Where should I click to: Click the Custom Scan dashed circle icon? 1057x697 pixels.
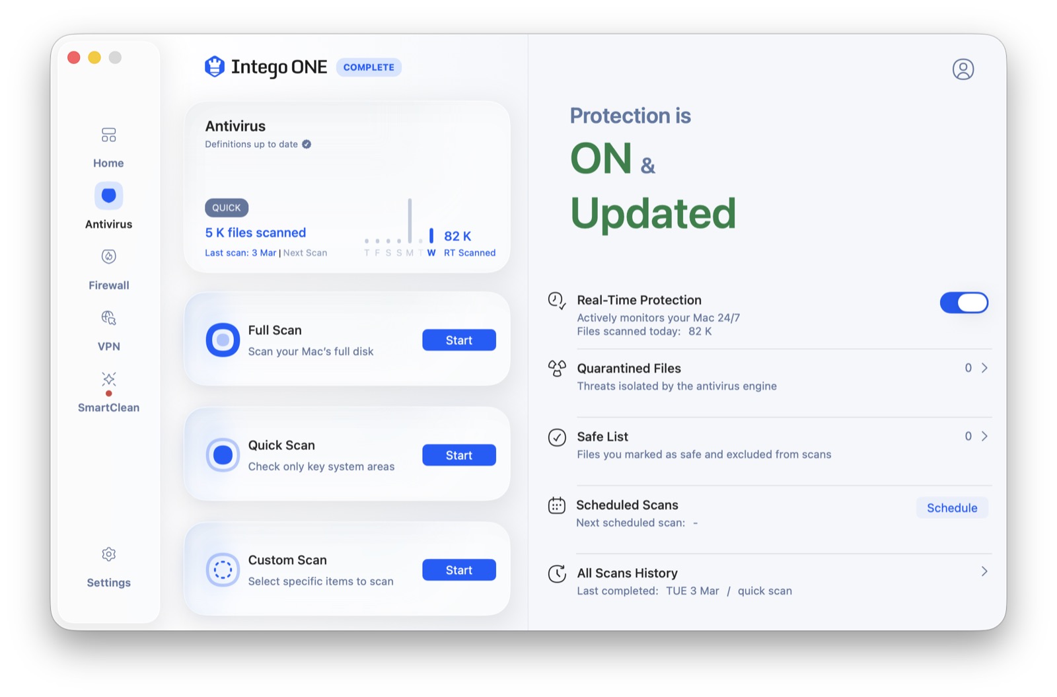tap(223, 570)
